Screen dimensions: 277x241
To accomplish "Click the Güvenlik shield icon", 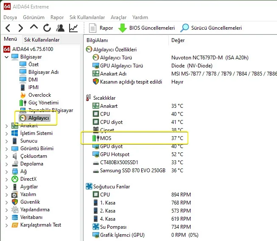I will pyautogui.click(x=15, y=202).
